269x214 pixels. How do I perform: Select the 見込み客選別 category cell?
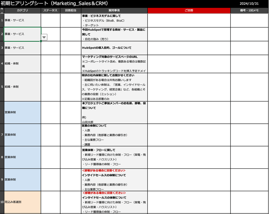pyautogui.click(x=22, y=202)
